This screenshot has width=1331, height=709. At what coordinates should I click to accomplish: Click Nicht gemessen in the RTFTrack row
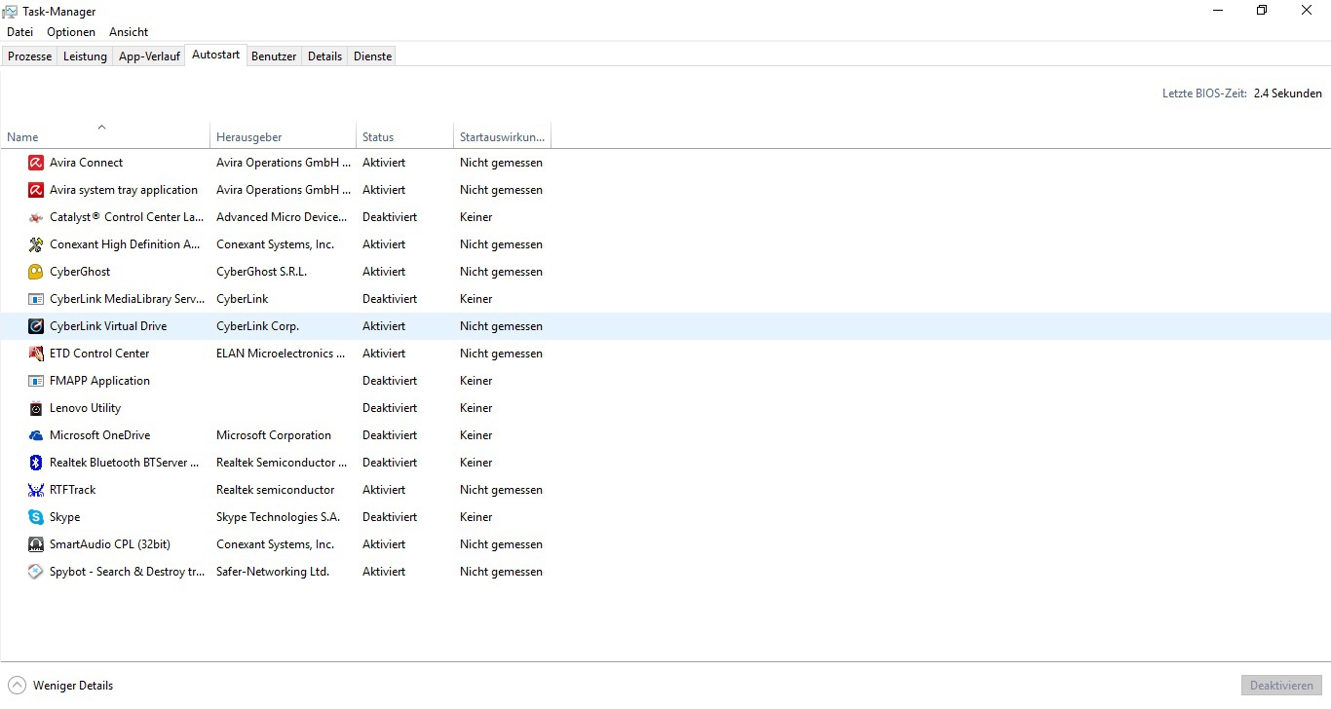pyautogui.click(x=501, y=490)
